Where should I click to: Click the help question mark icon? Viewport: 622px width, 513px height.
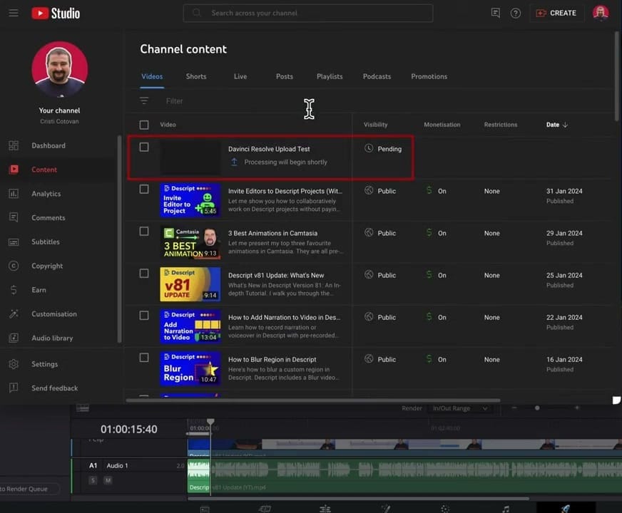tap(515, 13)
